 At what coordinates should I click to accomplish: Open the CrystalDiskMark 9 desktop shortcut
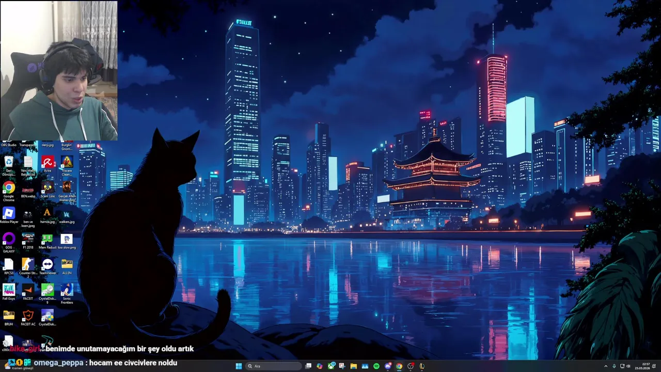click(x=48, y=293)
